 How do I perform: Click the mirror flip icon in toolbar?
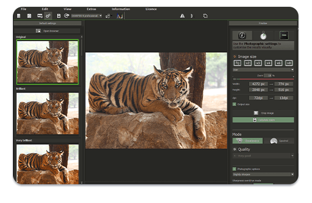tap(183, 16)
